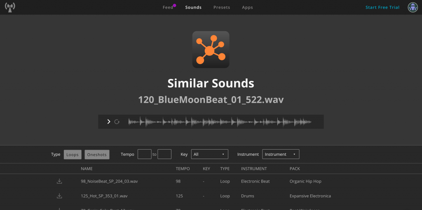Play the 120_BlueMoonBeat sample
The width and height of the screenshot is (422, 210).
pos(109,122)
